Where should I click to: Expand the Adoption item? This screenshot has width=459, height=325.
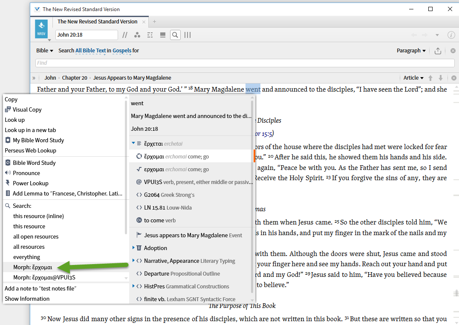click(x=133, y=248)
